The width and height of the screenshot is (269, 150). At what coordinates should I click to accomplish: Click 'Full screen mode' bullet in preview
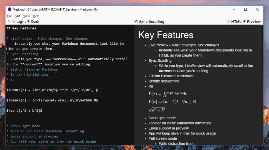coord(163,138)
